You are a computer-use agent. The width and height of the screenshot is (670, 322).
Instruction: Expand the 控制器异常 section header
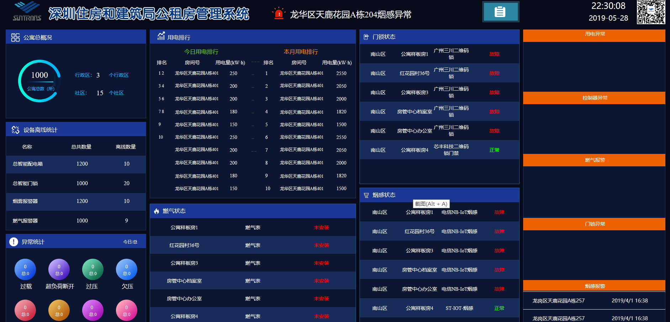coord(594,98)
